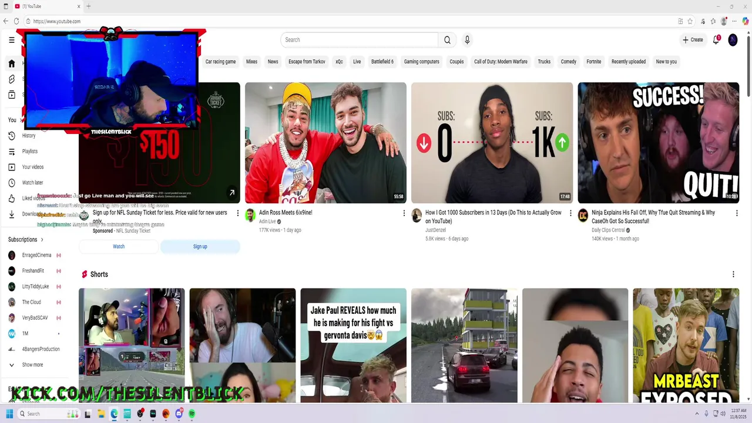Viewport: 752px width, 423px height.
Task: Open the Windows Start menu
Action: coord(9,414)
